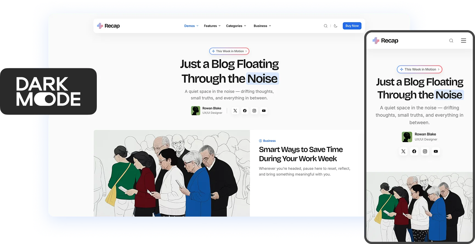
Task: Open the Business category tag above article
Action: click(267, 141)
